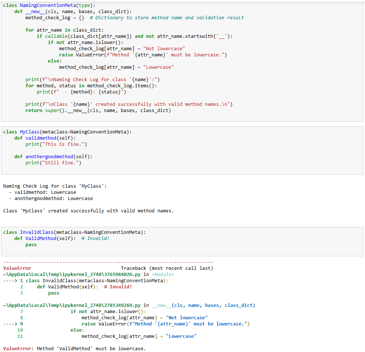Click the 'class MyClass(metaclass=NamingConventionMeta):' line

(67, 132)
